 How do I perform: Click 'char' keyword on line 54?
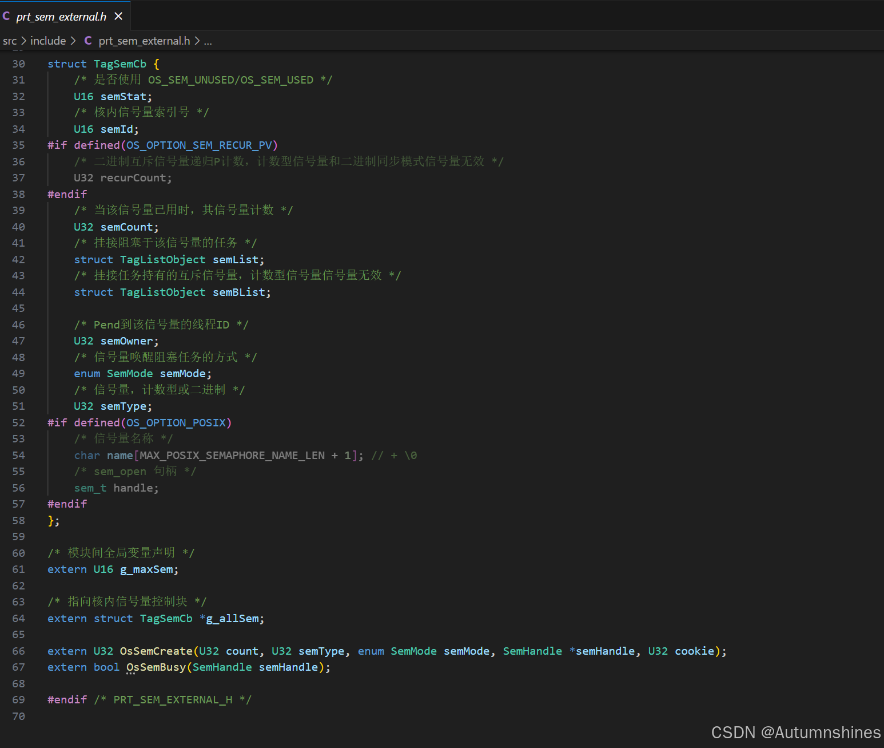pyautogui.click(x=87, y=456)
